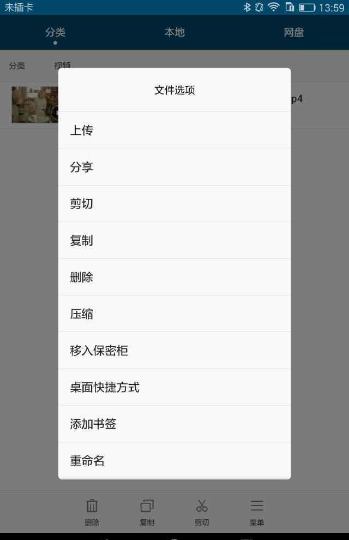Viewport: 349px width, 540px height.
Task: Open the video file thumbnail
Action: pos(35,105)
